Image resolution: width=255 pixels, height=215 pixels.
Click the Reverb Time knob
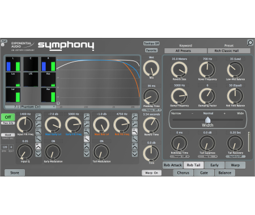tap(151, 125)
